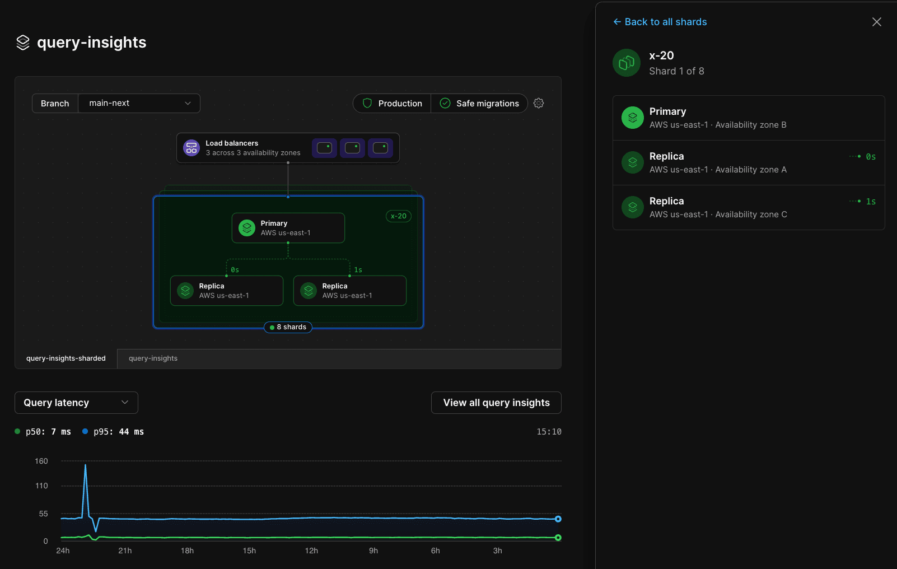Image resolution: width=897 pixels, height=569 pixels.
Task: Select the Primary AWS us-east-1 node card
Action: [288, 228]
